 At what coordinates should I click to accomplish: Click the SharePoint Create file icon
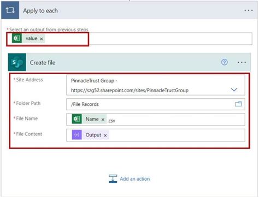coord(17,62)
